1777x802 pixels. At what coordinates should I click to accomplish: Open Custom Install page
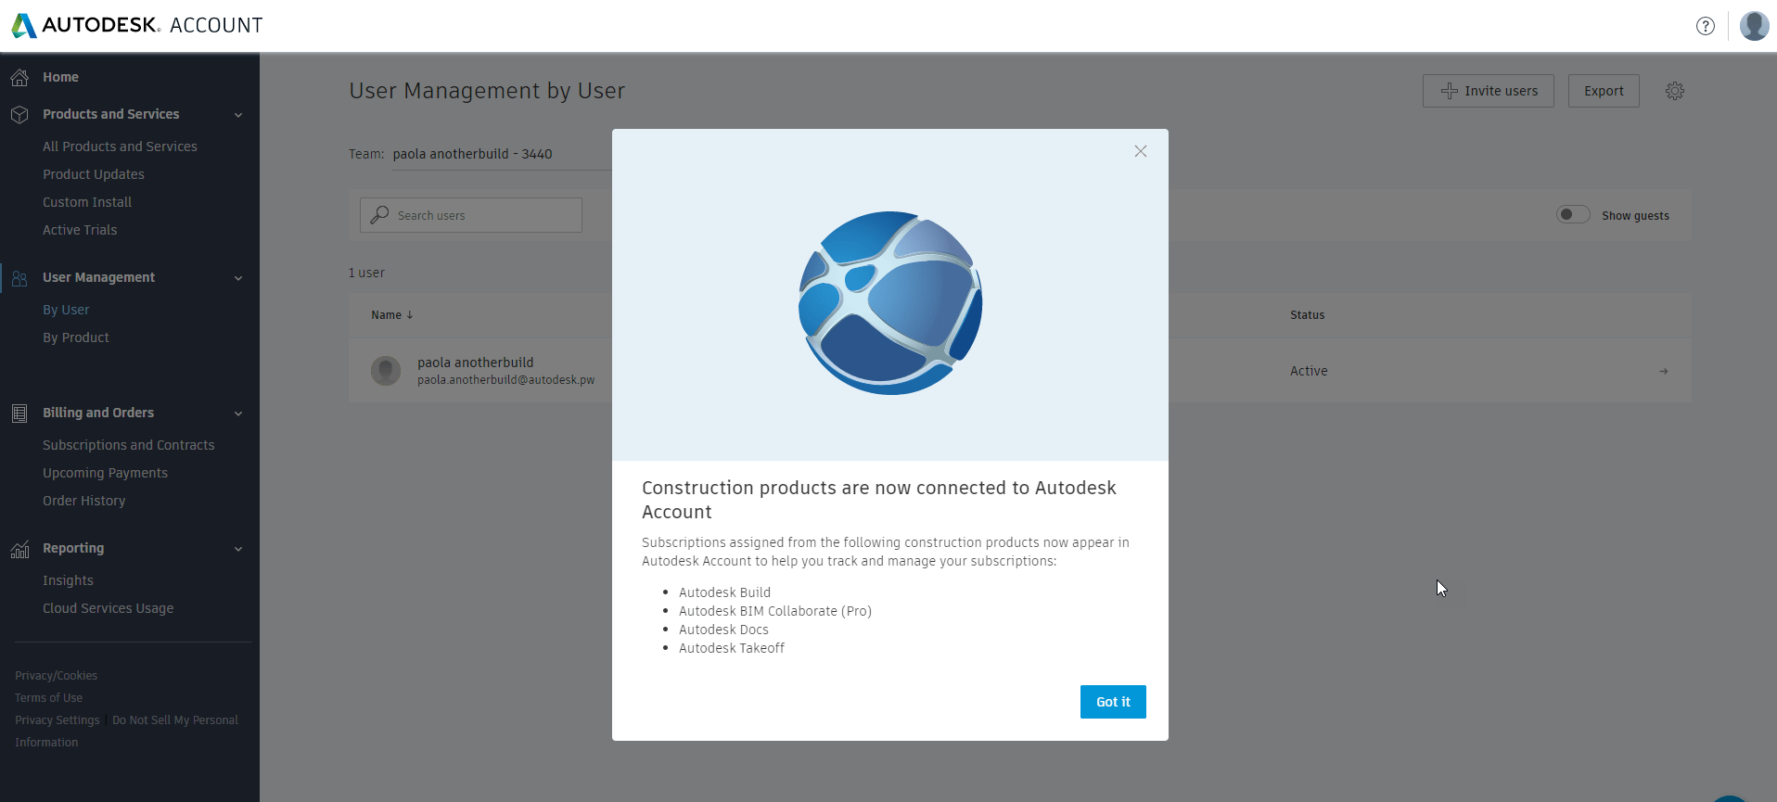pos(87,202)
